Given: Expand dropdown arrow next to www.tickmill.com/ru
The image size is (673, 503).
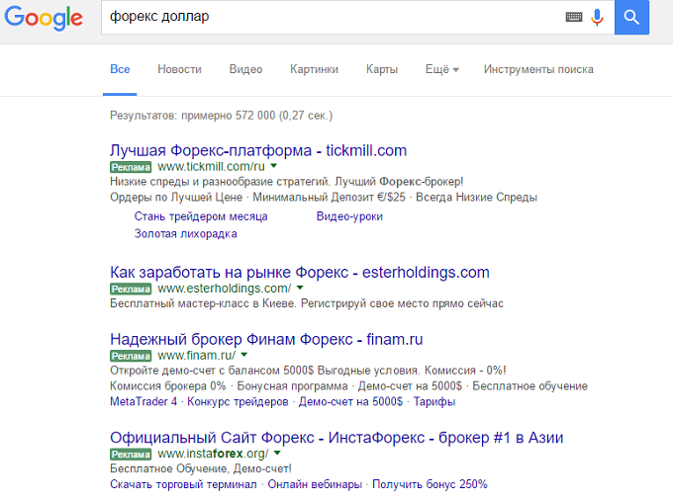Looking at the screenshot, I should [274, 166].
